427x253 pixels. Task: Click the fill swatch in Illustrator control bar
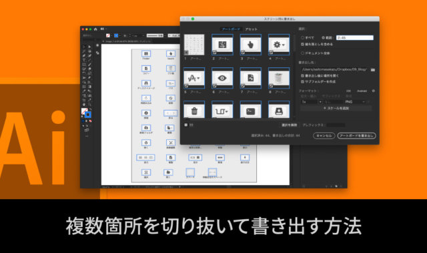[x=108, y=35]
